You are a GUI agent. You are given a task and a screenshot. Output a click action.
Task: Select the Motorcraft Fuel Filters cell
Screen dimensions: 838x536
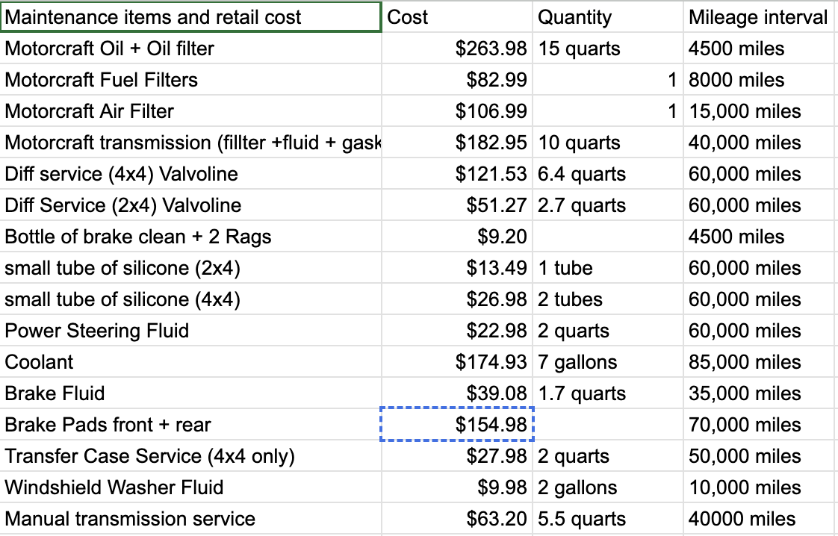tap(190, 80)
